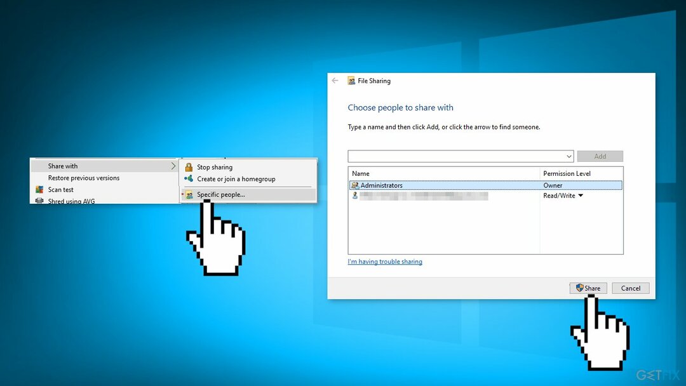This screenshot has width=686, height=386.
Task: Open the I'm having trouble sharing link
Action: point(385,262)
